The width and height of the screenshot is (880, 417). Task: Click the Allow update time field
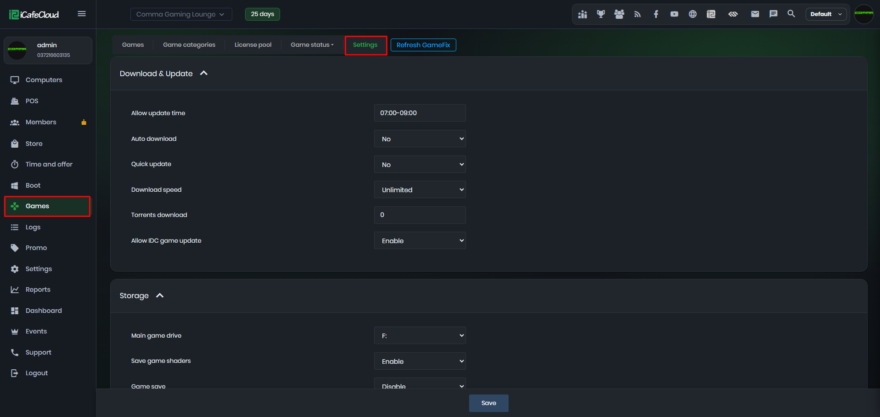420,113
